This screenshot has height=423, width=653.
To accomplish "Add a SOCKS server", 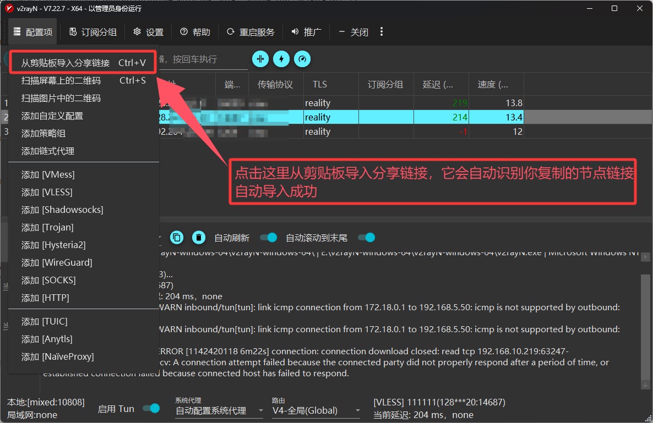I will click(83, 281).
